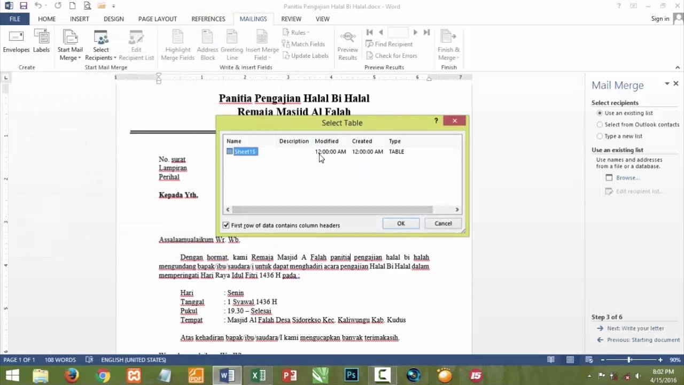The width and height of the screenshot is (684, 385).
Task: Select 'Use an existing list' radio button
Action: click(600, 113)
